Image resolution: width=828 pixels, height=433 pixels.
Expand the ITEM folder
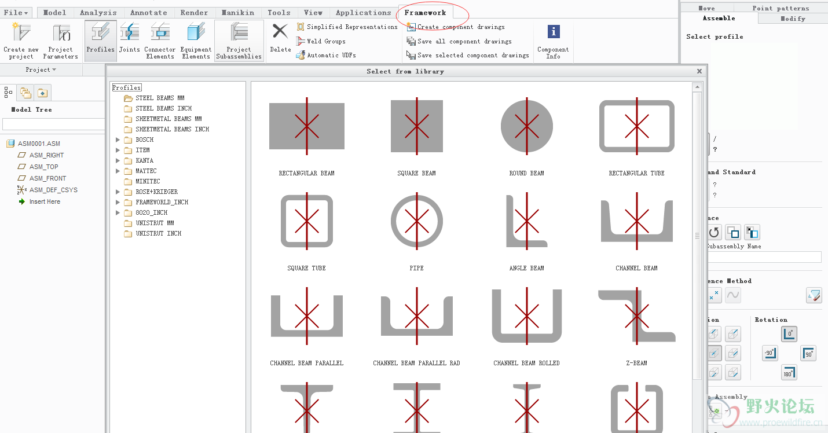(x=118, y=150)
